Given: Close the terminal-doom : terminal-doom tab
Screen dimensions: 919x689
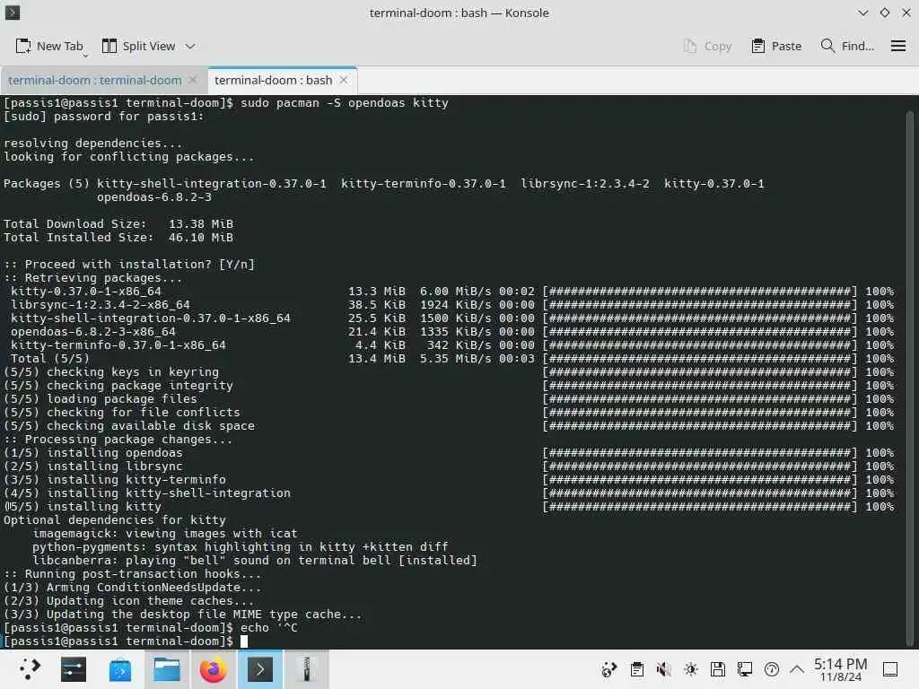Looking at the screenshot, I should click(193, 80).
